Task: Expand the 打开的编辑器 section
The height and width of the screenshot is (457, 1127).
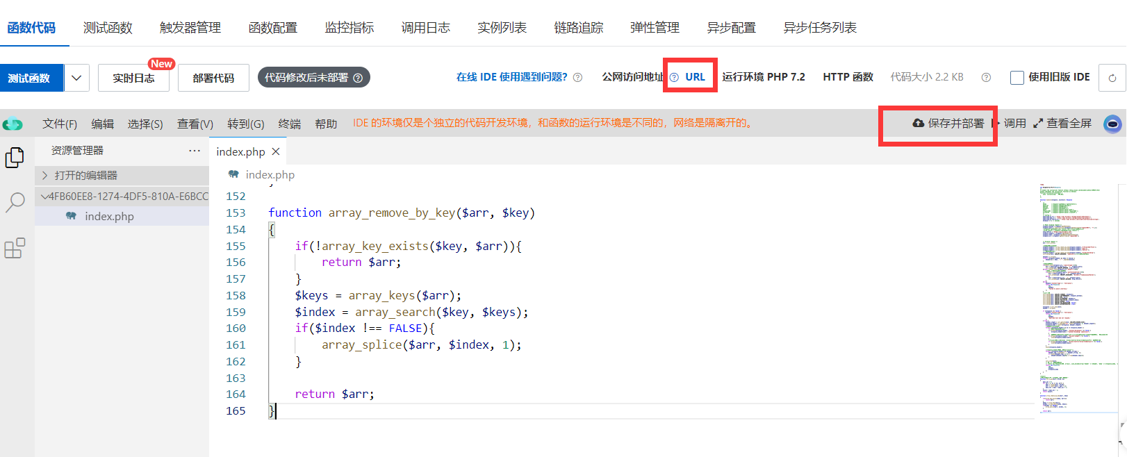Action: 45,175
